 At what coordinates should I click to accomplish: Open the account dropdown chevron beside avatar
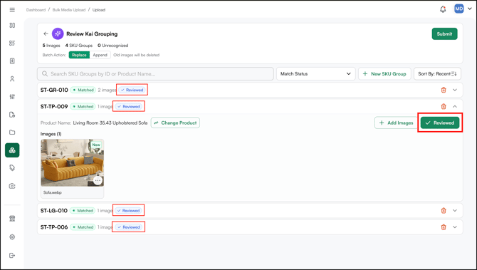[470, 9]
